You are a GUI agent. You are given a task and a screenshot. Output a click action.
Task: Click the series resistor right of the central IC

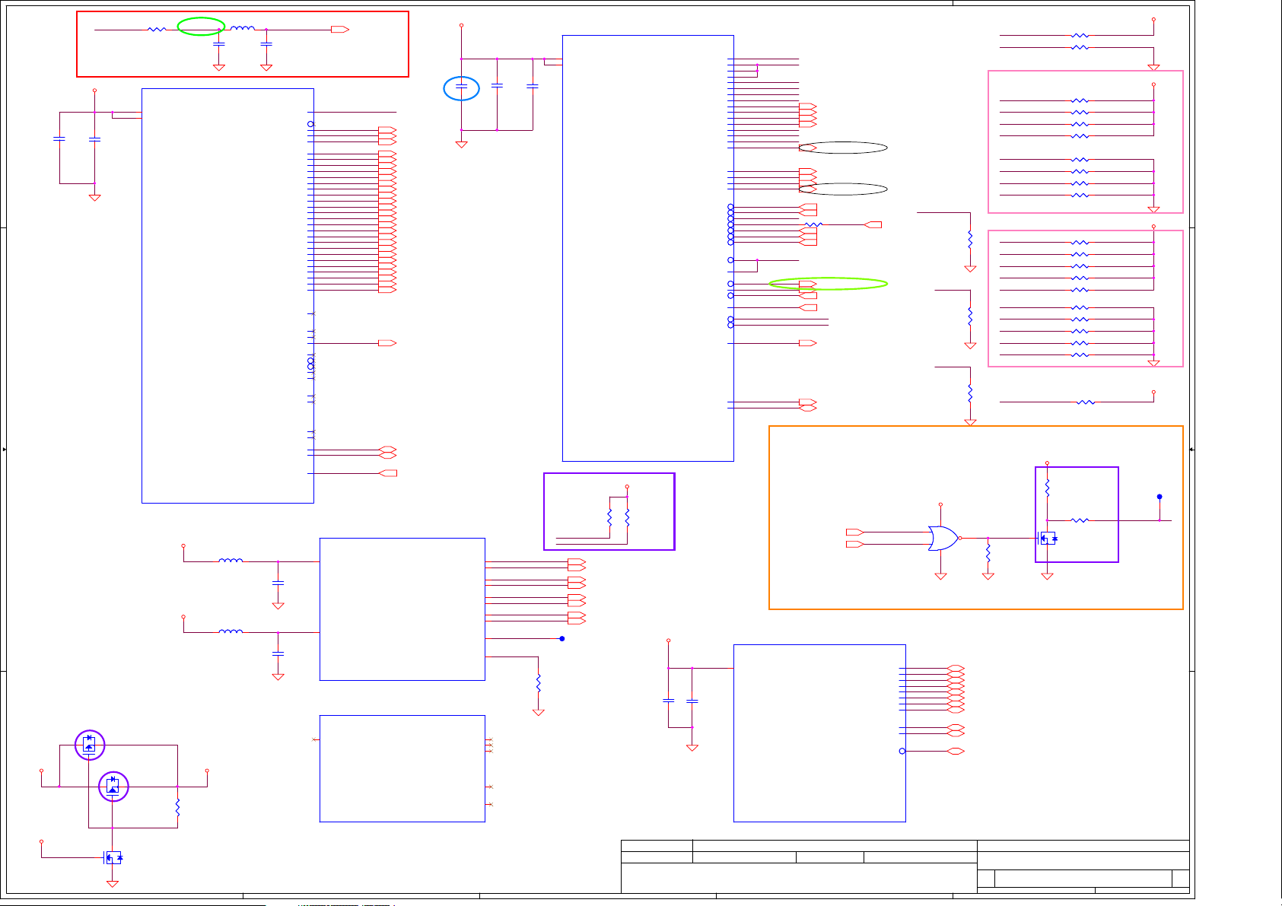point(813,224)
